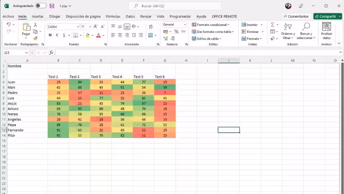Open the General number format dropdown

185,25
